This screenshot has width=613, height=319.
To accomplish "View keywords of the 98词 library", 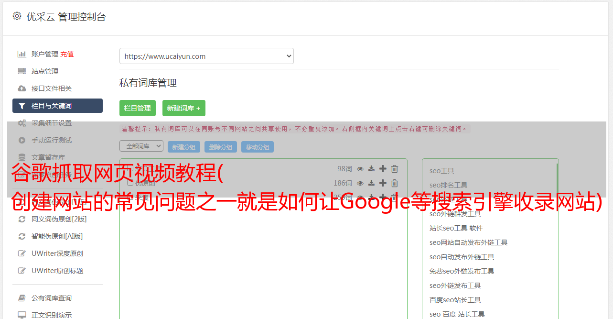I will click(360, 169).
